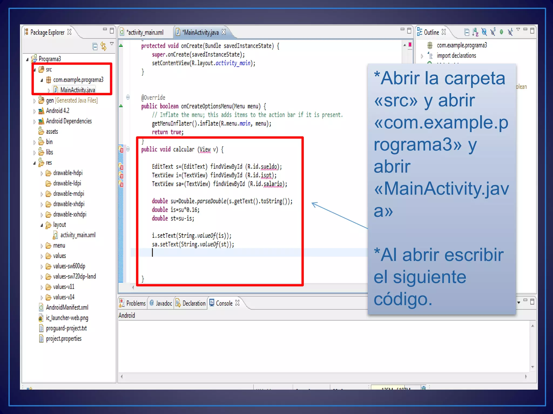Collapse the src folder node
Screen dimensions: 553x414
[x=35, y=70]
